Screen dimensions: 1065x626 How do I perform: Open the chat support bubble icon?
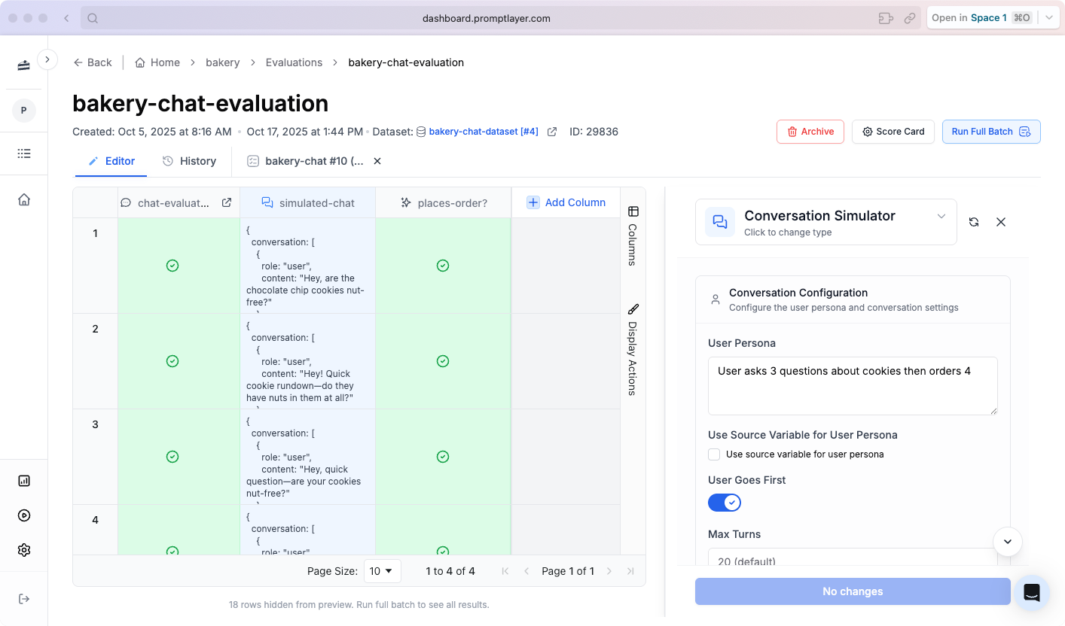1031,592
